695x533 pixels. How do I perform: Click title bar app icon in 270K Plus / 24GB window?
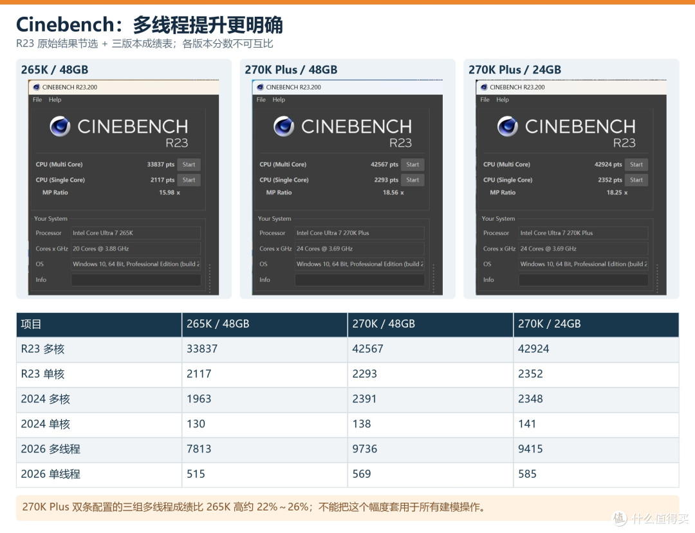(x=484, y=87)
